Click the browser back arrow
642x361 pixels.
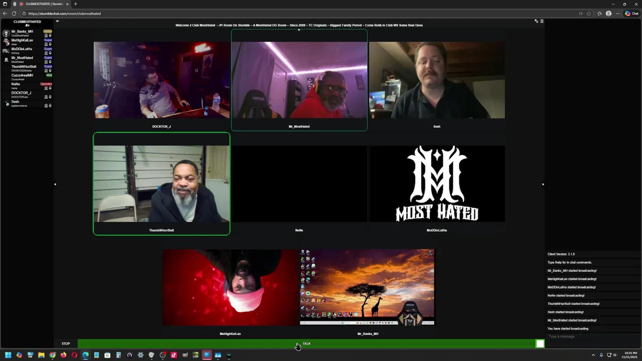(5, 14)
